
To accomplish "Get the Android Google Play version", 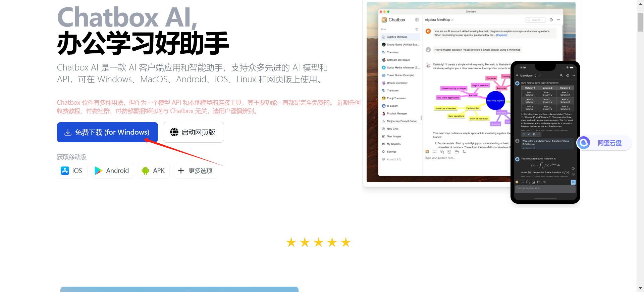I will (x=112, y=171).
